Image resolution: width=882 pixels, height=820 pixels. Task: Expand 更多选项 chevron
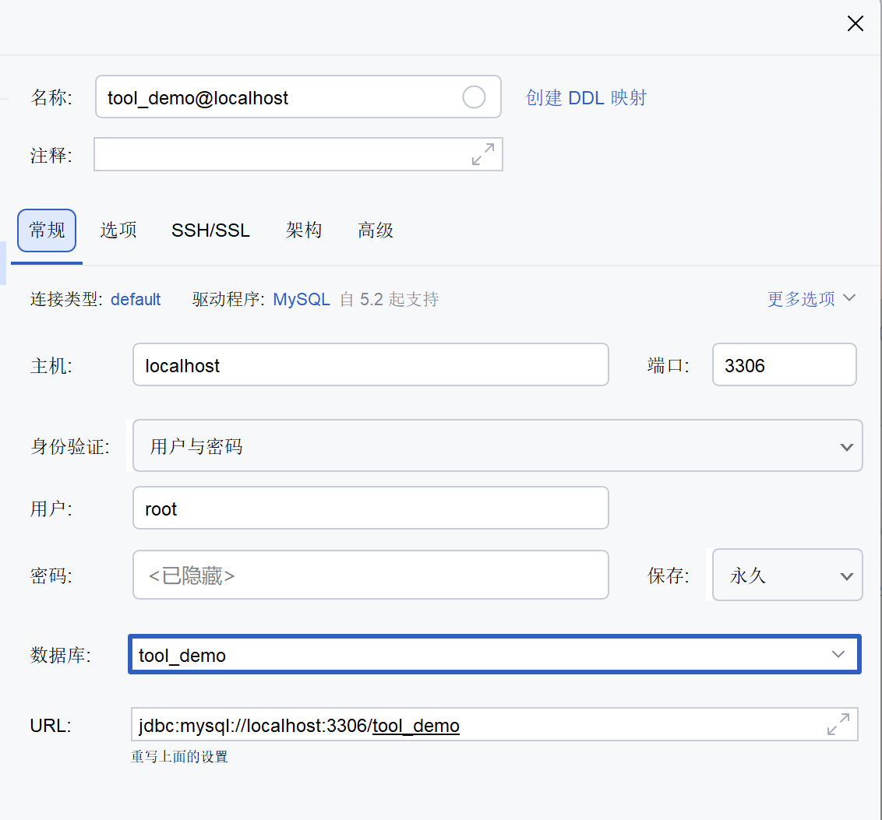click(849, 298)
